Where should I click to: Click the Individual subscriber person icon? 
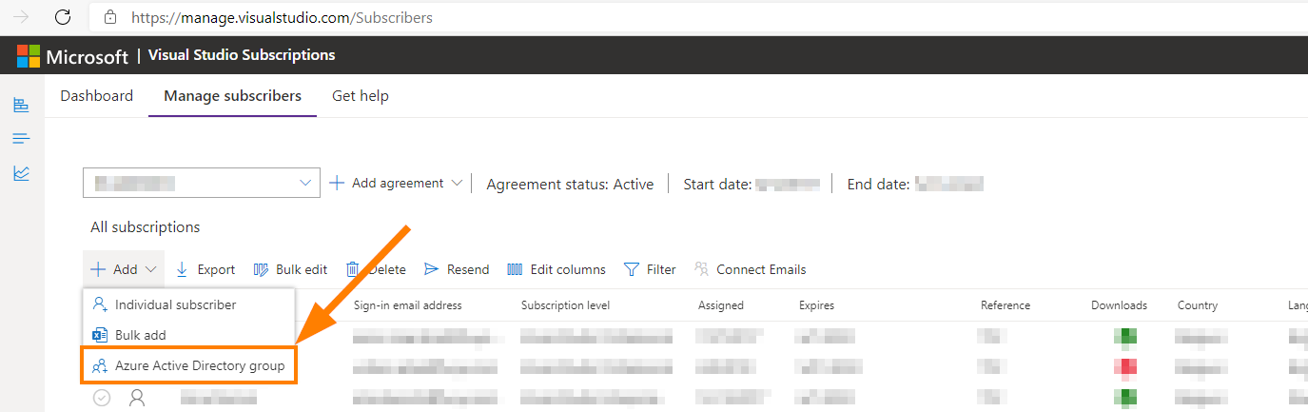click(100, 304)
